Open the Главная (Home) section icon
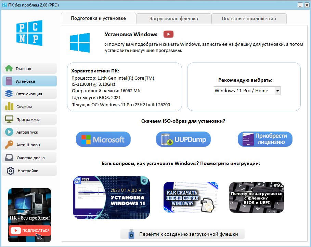Screen dimensions: 311x247 click(x=10, y=68)
